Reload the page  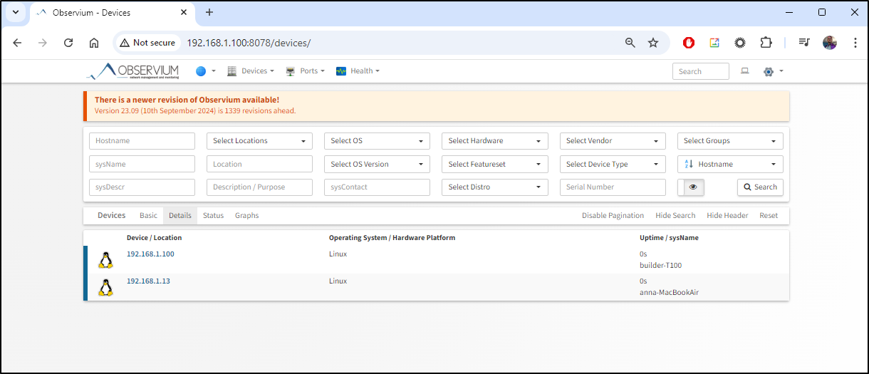click(68, 43)
